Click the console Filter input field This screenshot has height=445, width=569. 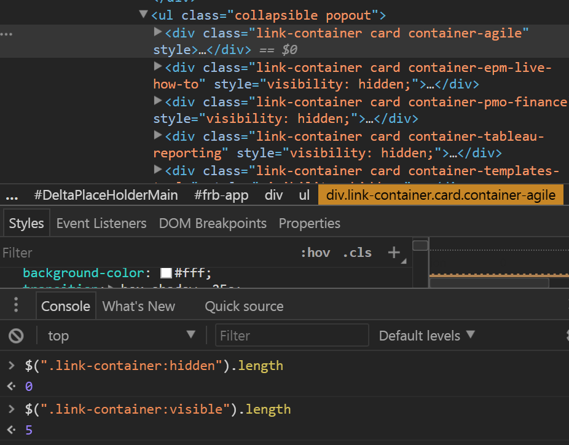click(292, 336)
